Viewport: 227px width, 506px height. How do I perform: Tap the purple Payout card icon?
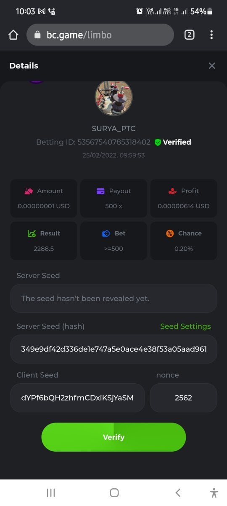[x=100, y=191]
